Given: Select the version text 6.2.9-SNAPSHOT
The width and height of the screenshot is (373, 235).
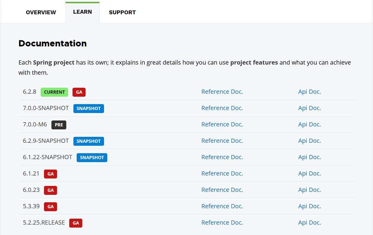Looking at the screenshot, I should (46, 141).
